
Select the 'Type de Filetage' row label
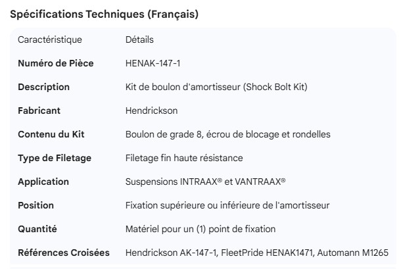(x=55, y=159)
